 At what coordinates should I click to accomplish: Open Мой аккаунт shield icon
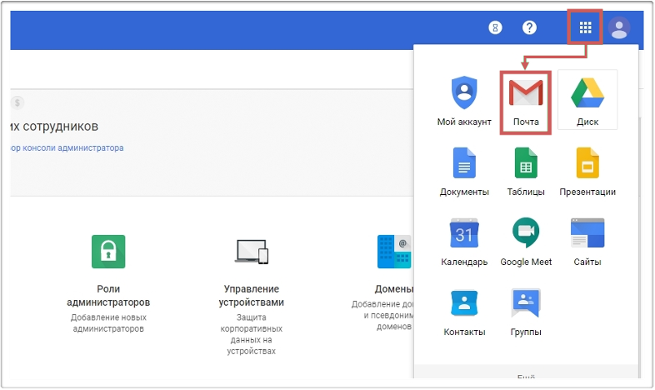pos(463,100)
